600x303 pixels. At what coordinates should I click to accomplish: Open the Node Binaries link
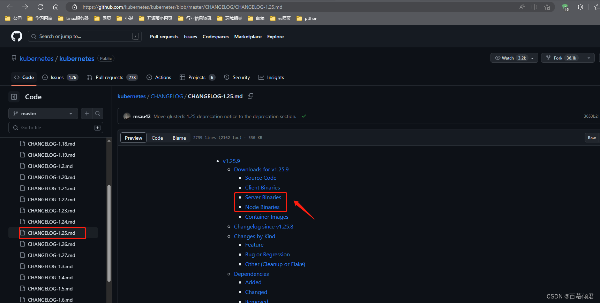262,207
